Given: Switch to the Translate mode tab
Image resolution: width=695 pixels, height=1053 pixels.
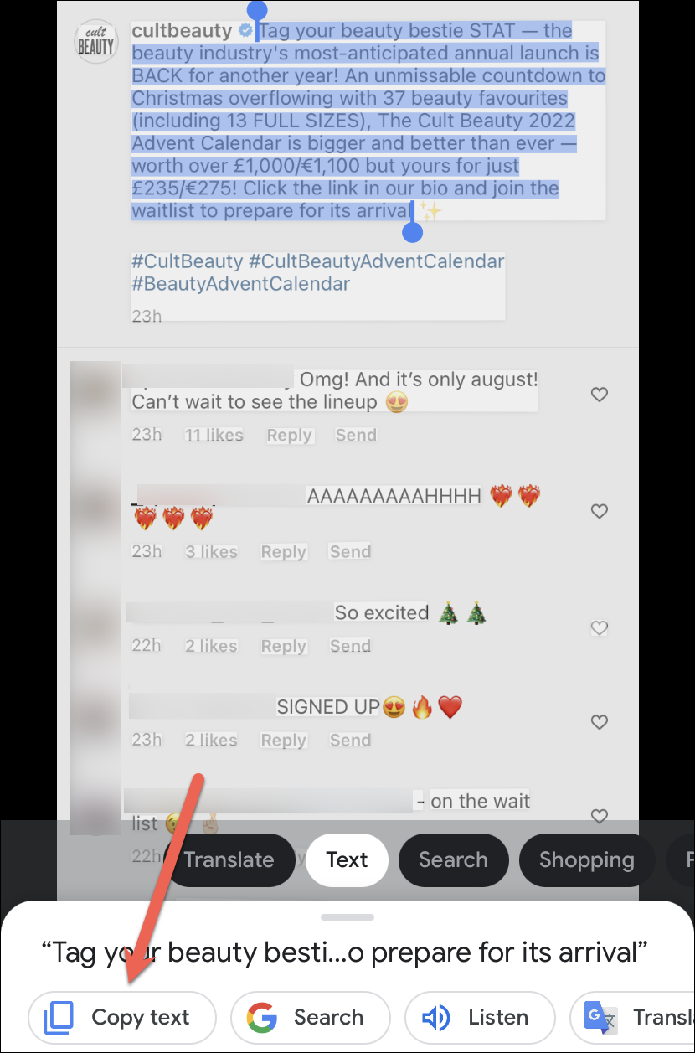Looking at the screenshot, I should 229,859.
